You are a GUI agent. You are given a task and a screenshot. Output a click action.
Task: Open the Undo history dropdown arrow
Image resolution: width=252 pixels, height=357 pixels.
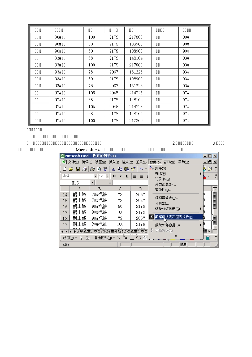point(146,169)
